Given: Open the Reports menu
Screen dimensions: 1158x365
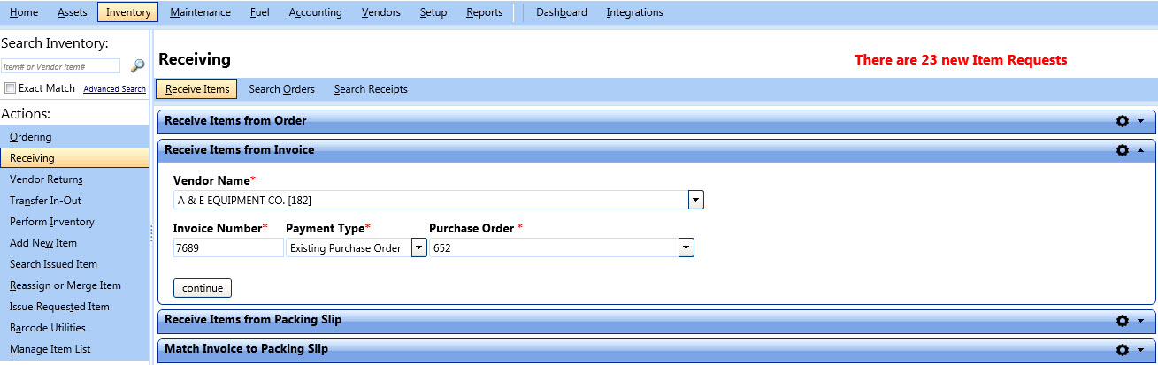Looking at the screenshot, I should 485,12.
